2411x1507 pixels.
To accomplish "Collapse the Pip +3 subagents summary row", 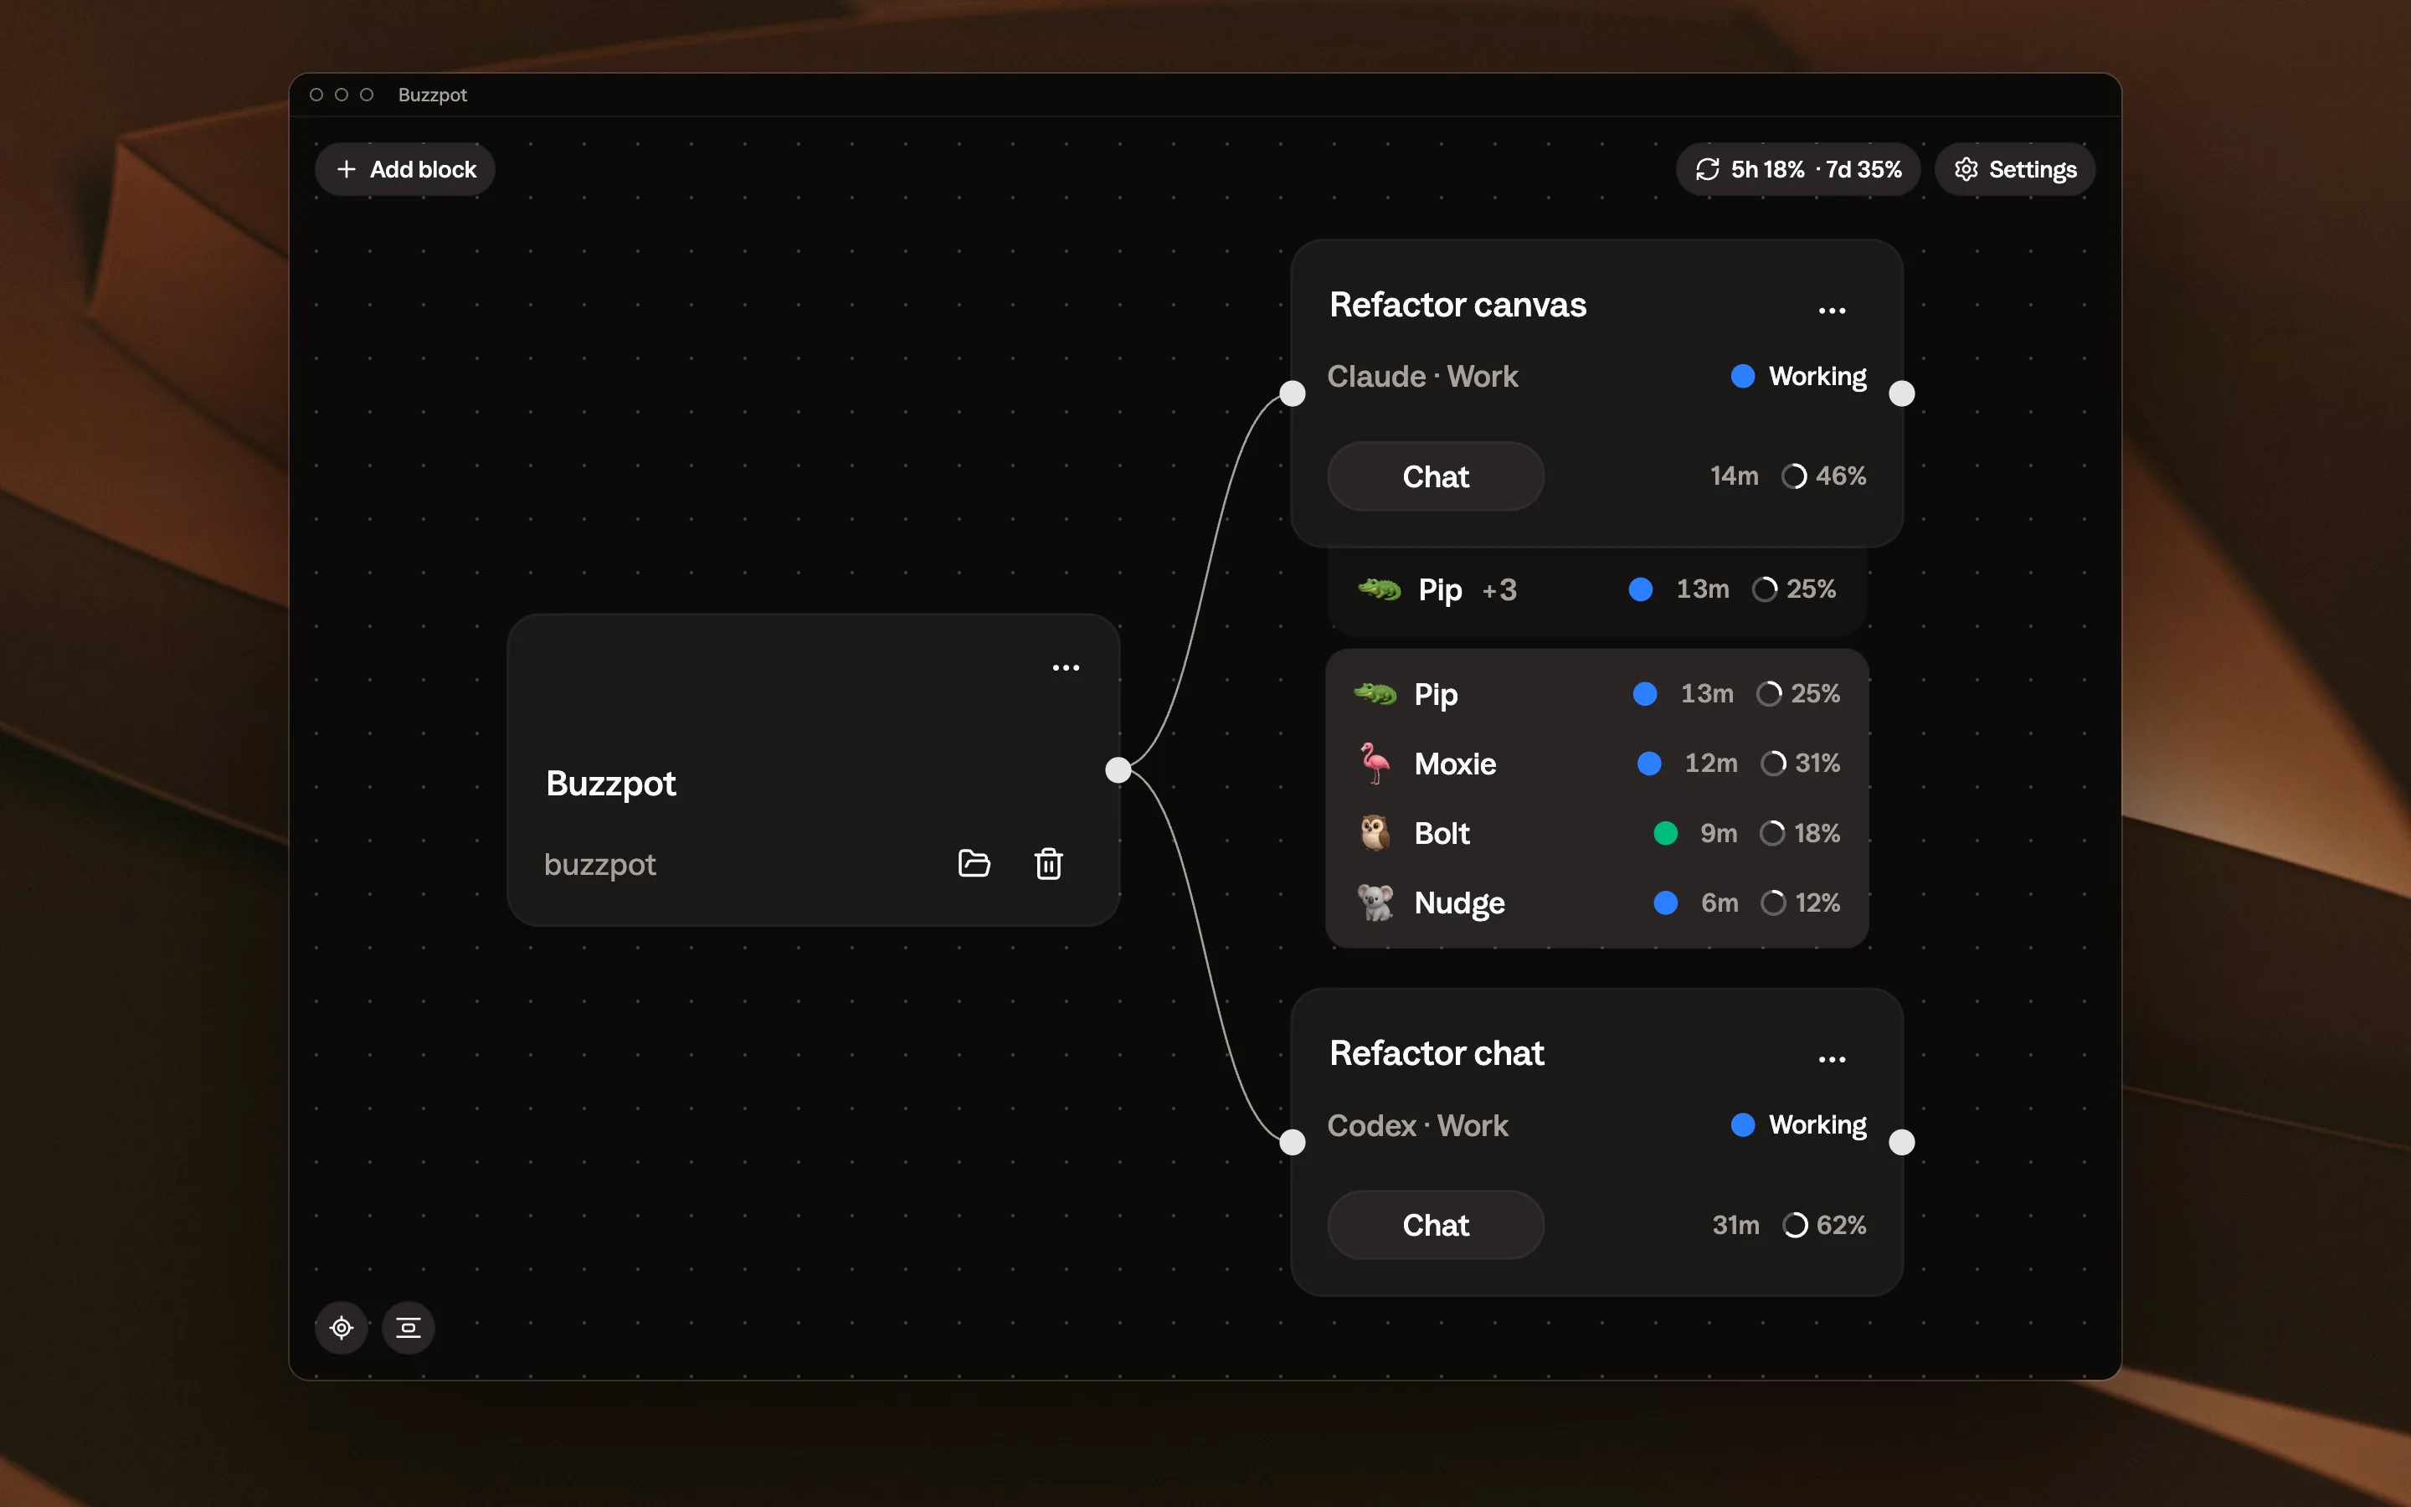I will tap(1597, 590).
